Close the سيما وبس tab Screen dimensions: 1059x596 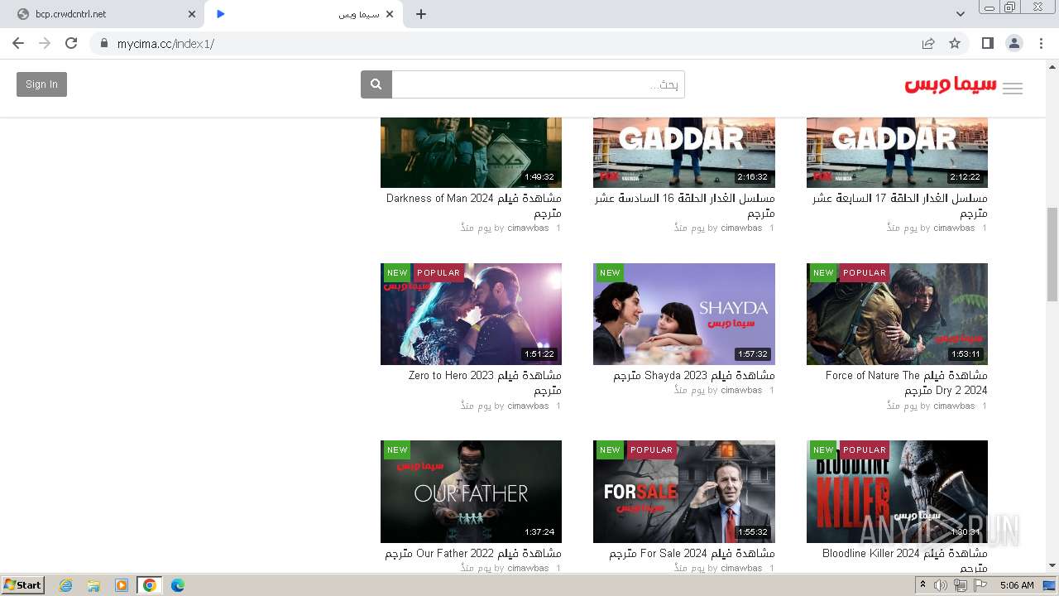tap(390, 14)
